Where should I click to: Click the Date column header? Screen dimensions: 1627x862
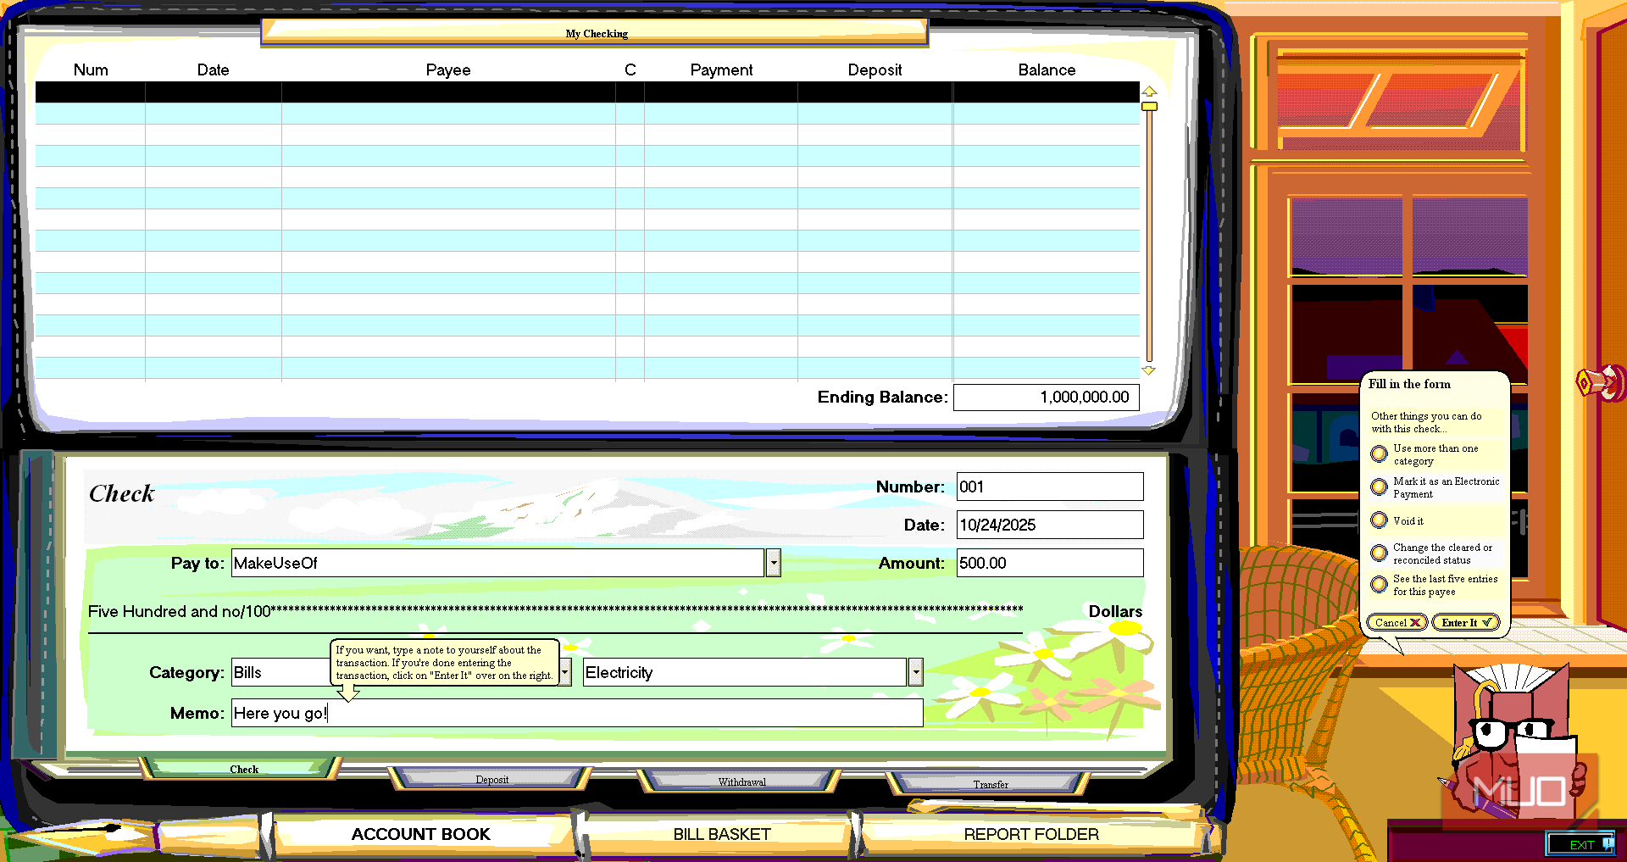click(x=213, y=70)
